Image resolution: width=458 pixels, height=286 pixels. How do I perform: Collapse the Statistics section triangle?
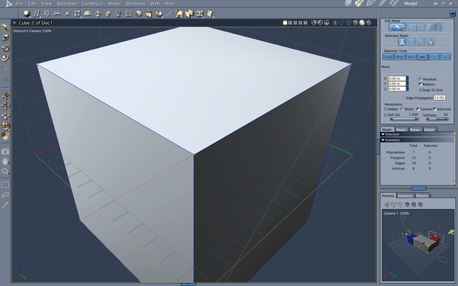(x=383, y=140)
